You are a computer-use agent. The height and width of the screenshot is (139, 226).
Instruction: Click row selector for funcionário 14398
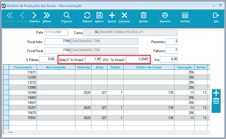(6, 92)
